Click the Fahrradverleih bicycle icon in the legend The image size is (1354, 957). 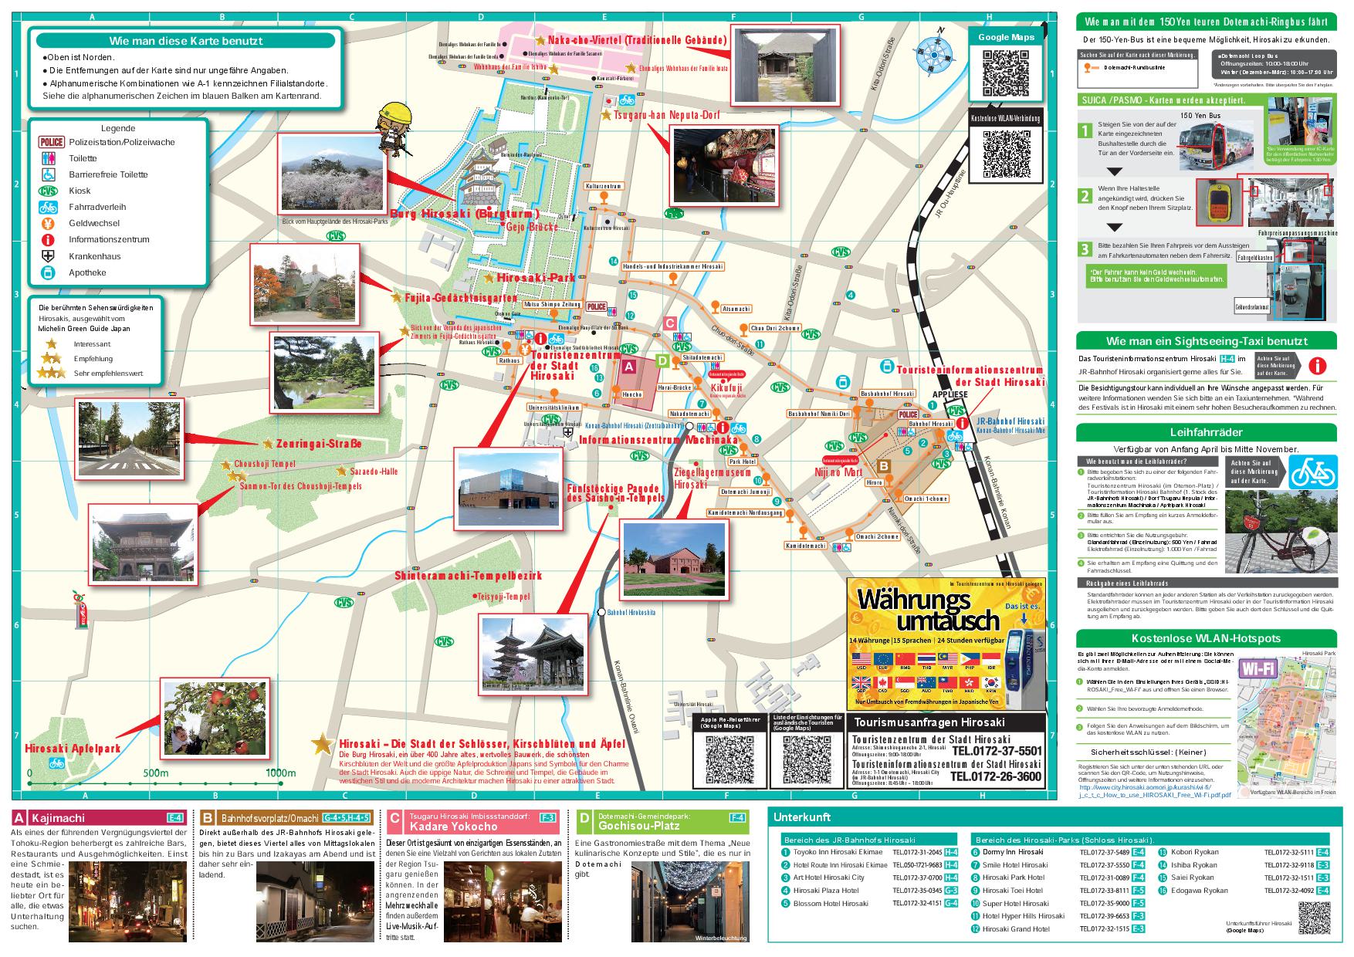(x=48, y=207)
